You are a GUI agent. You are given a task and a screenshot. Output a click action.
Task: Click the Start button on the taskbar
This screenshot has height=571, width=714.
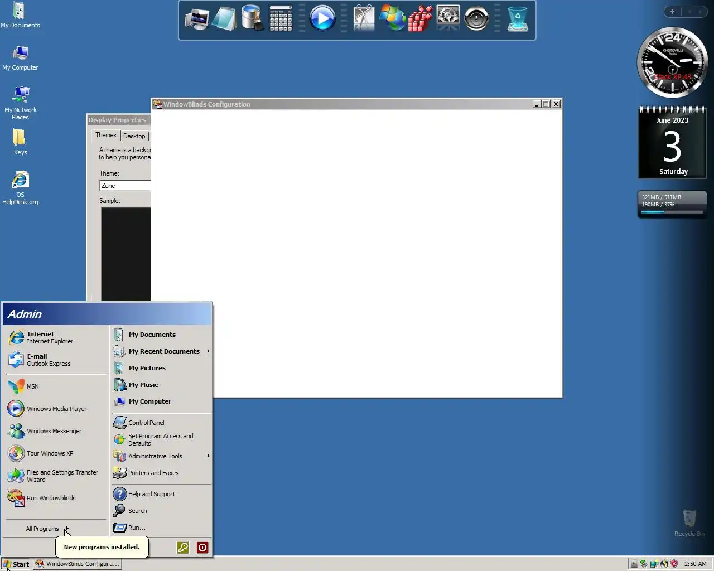pos(16,564)
